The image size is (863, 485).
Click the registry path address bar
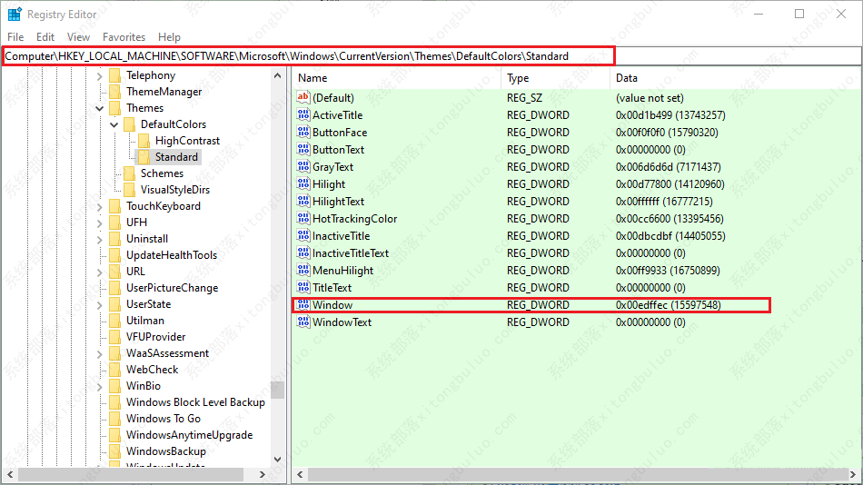pos(431,56)
